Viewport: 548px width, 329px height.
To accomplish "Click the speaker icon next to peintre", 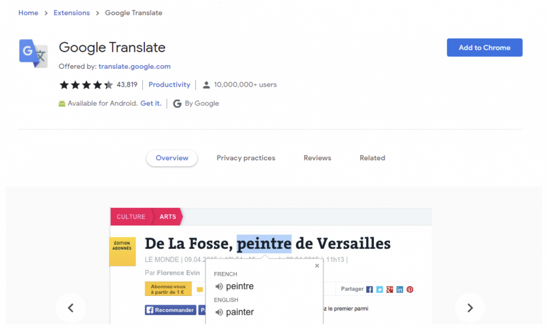I will point(219,286).
